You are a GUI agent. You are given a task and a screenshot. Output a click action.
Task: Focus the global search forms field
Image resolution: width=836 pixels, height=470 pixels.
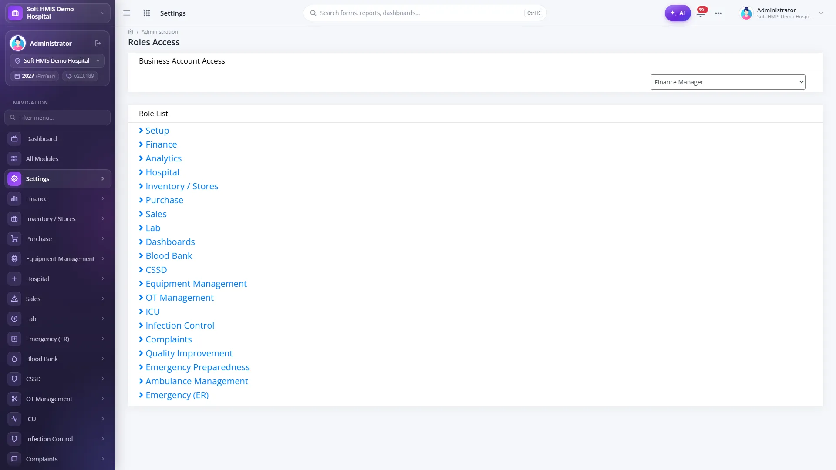coord(425,13)
